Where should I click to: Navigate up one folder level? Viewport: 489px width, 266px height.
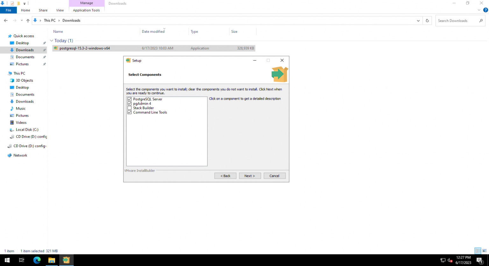[x=28, y=21]
